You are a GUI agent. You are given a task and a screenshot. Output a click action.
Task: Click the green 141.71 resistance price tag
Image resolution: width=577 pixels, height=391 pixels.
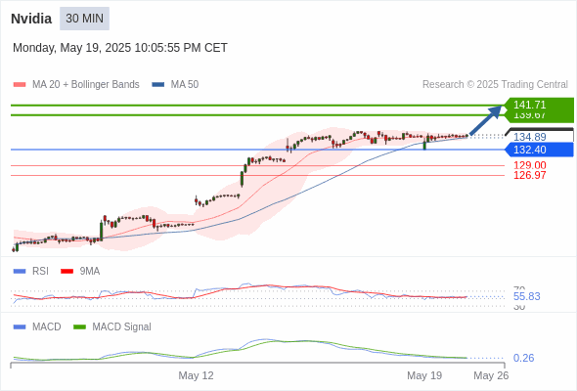click(539, 105)
